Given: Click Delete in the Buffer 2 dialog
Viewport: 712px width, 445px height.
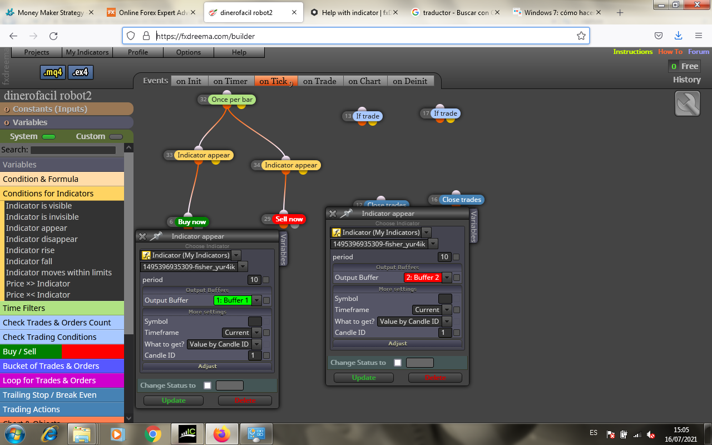Looking at the screenshot, I should 435,378.
